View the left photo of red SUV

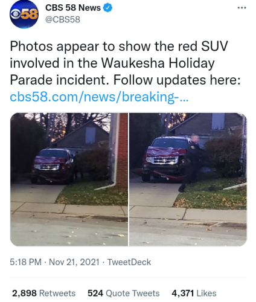pyautogui.click(x=69, y=179)
